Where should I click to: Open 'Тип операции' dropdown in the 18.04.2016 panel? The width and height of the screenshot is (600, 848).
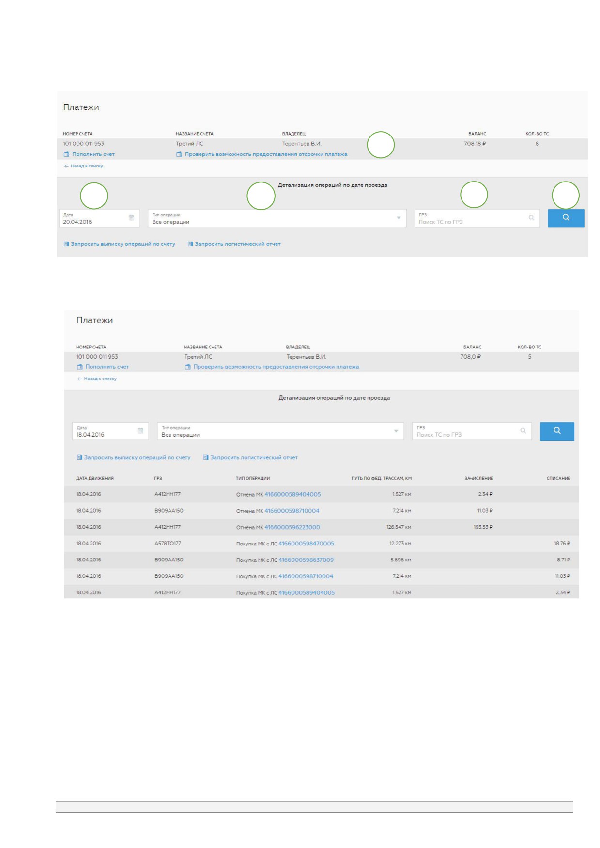[x=280, y=431]
